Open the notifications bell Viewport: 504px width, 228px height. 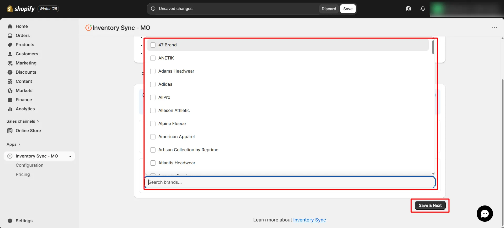click(x=423, y=9)
